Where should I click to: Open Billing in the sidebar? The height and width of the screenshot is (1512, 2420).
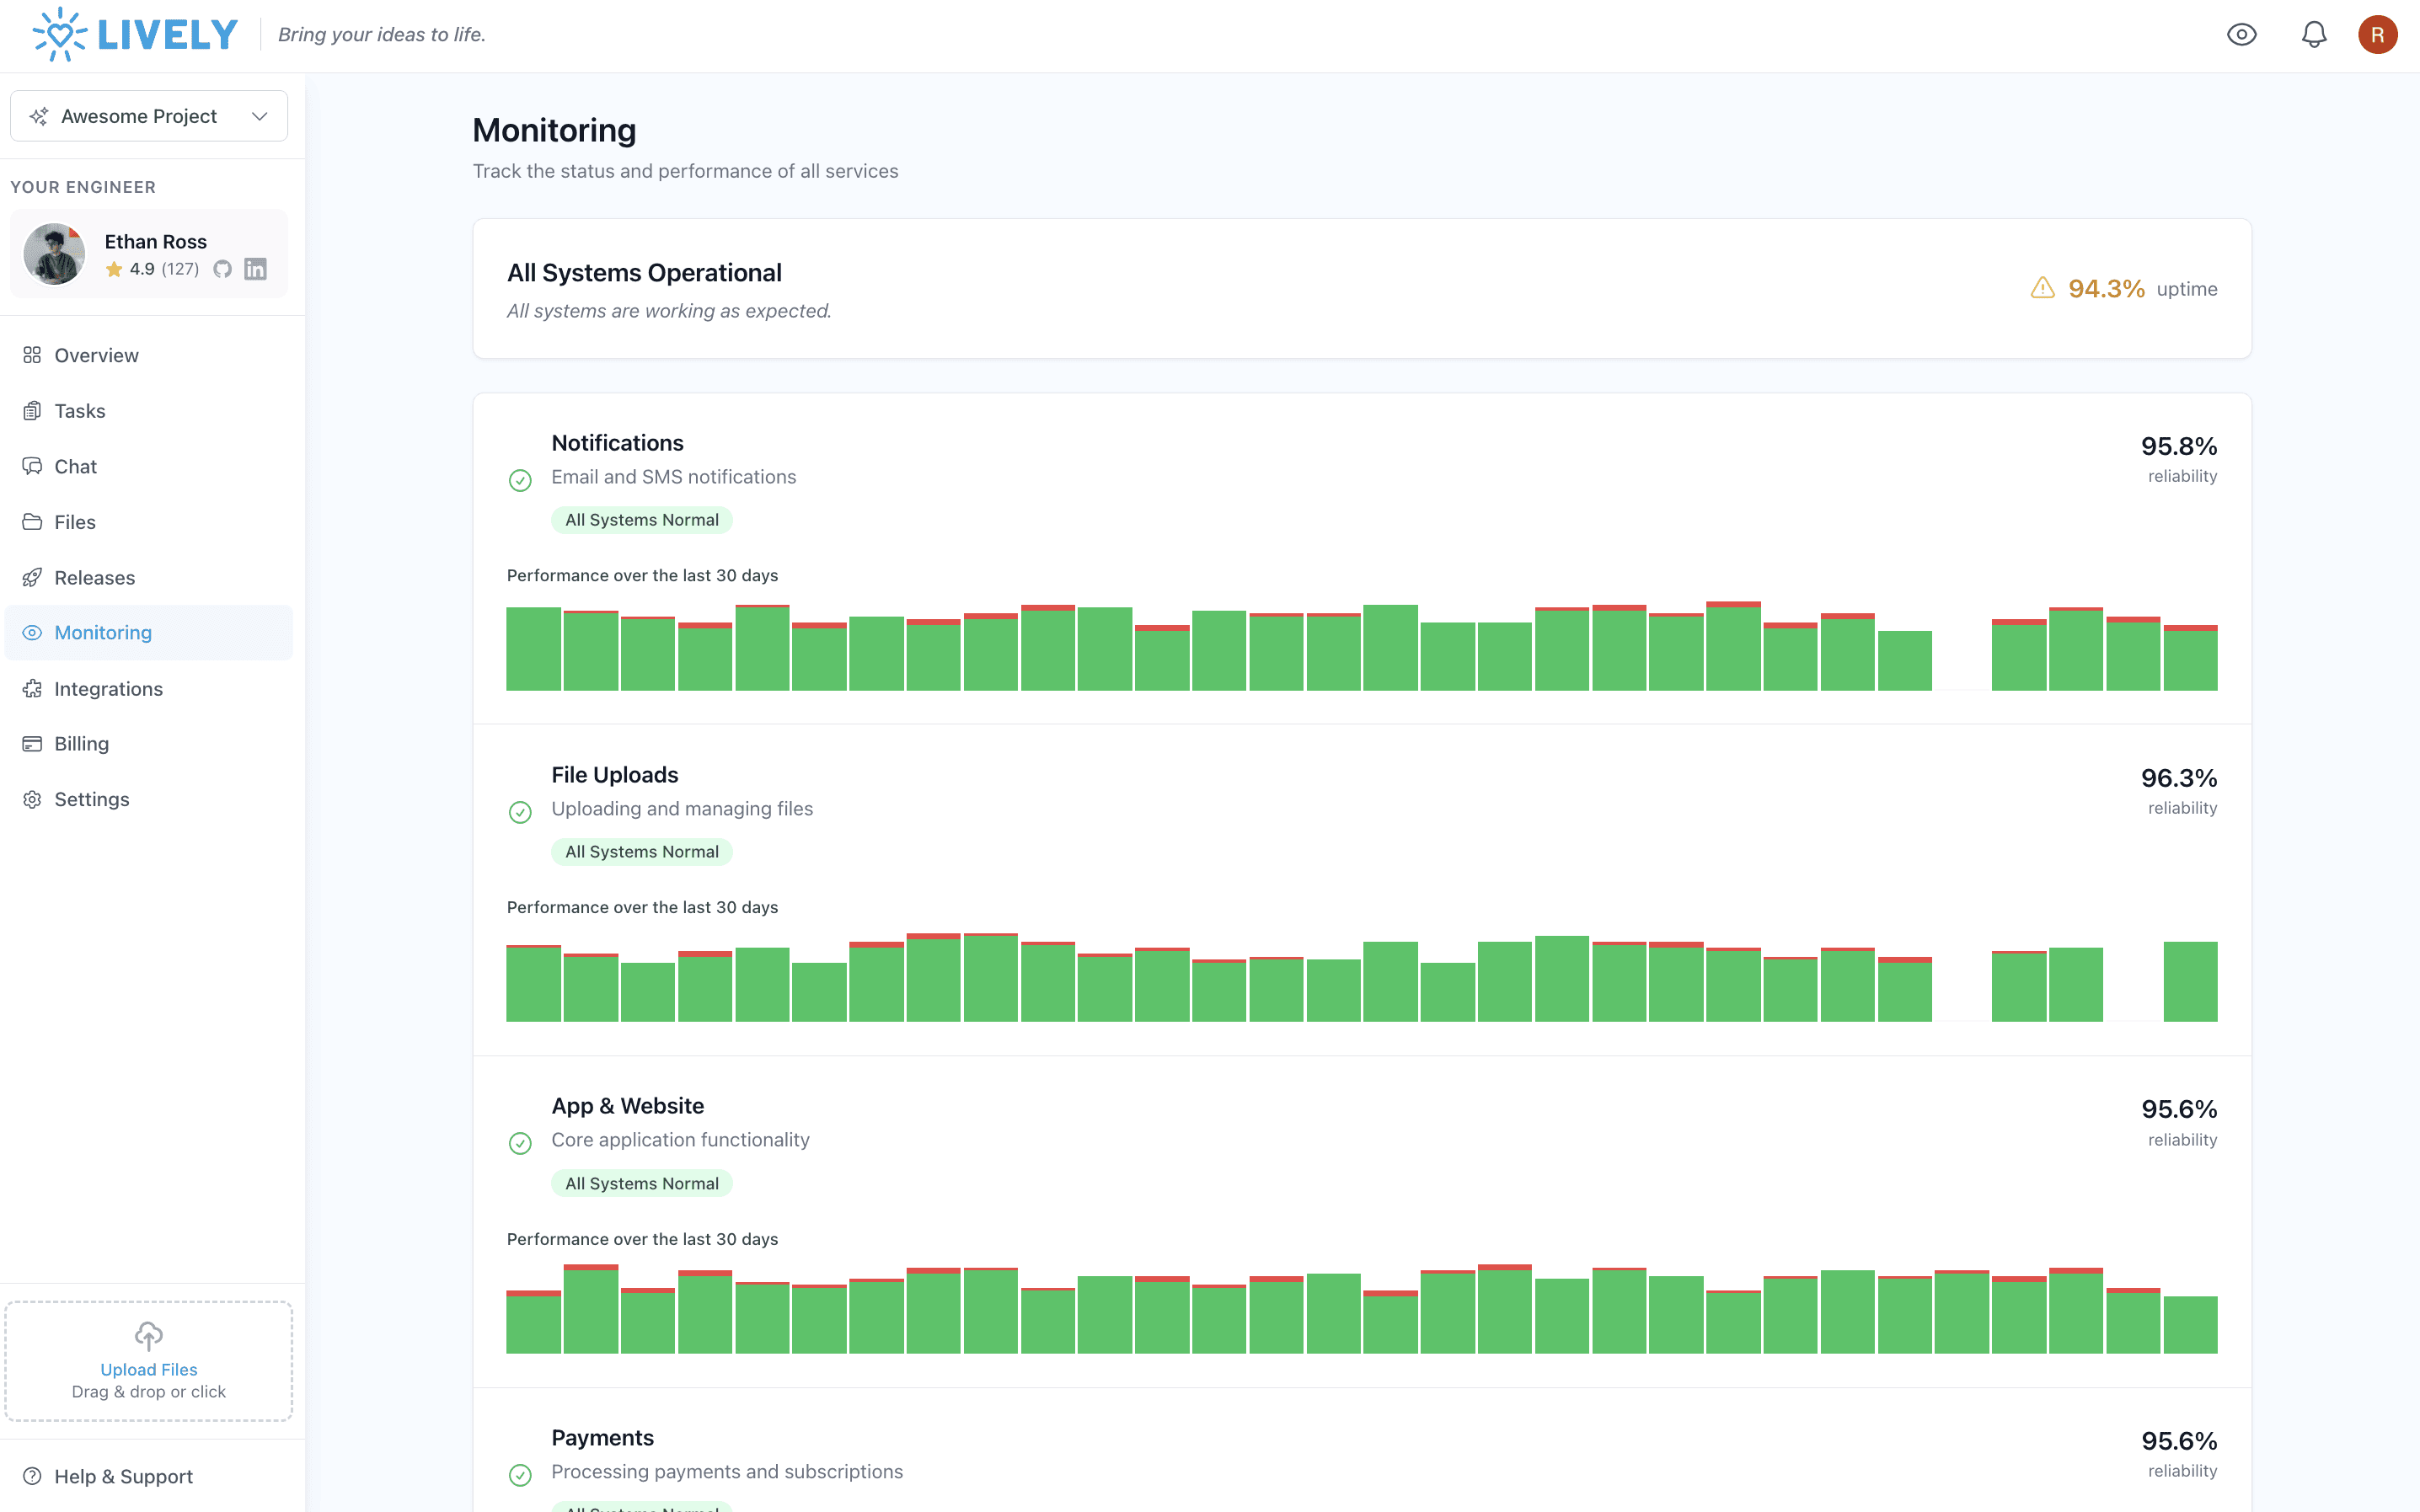click(81, 743)
